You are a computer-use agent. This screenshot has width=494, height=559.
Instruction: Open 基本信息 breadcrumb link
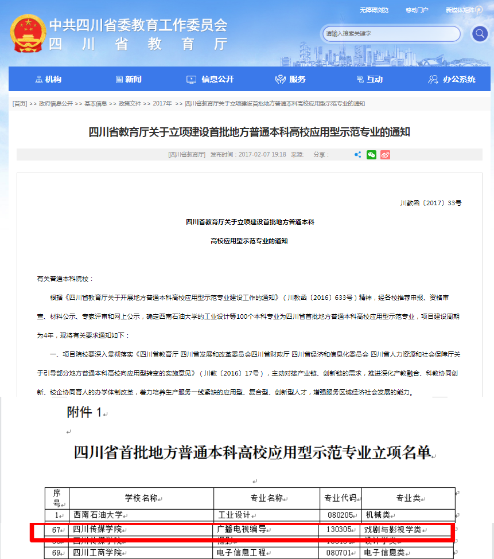point(95,104)
